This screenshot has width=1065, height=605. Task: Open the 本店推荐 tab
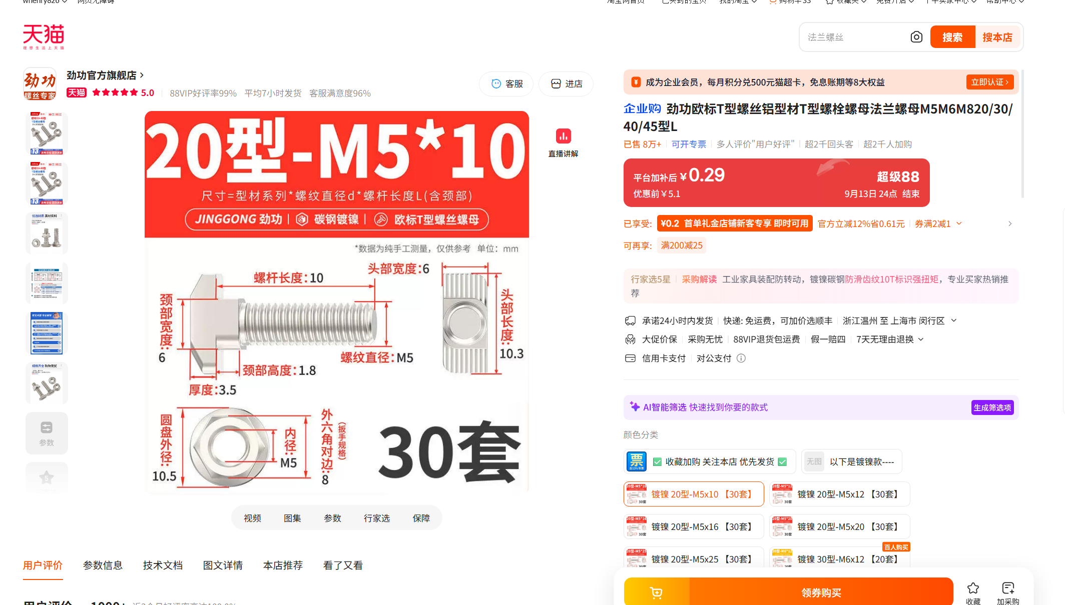(283, 565)
